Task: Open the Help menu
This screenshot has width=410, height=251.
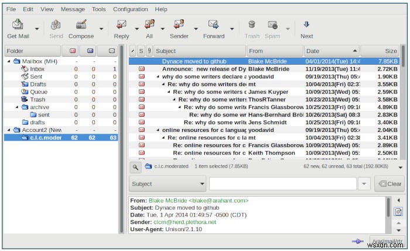Action: pos(161,9)
